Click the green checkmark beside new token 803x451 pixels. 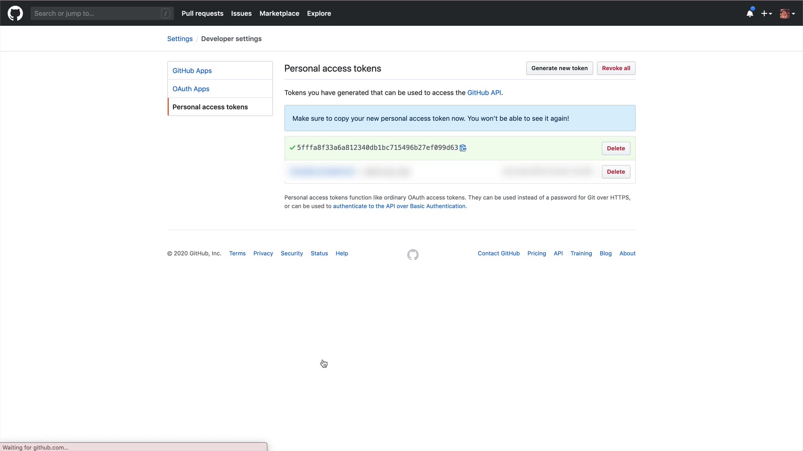(292, 148)
